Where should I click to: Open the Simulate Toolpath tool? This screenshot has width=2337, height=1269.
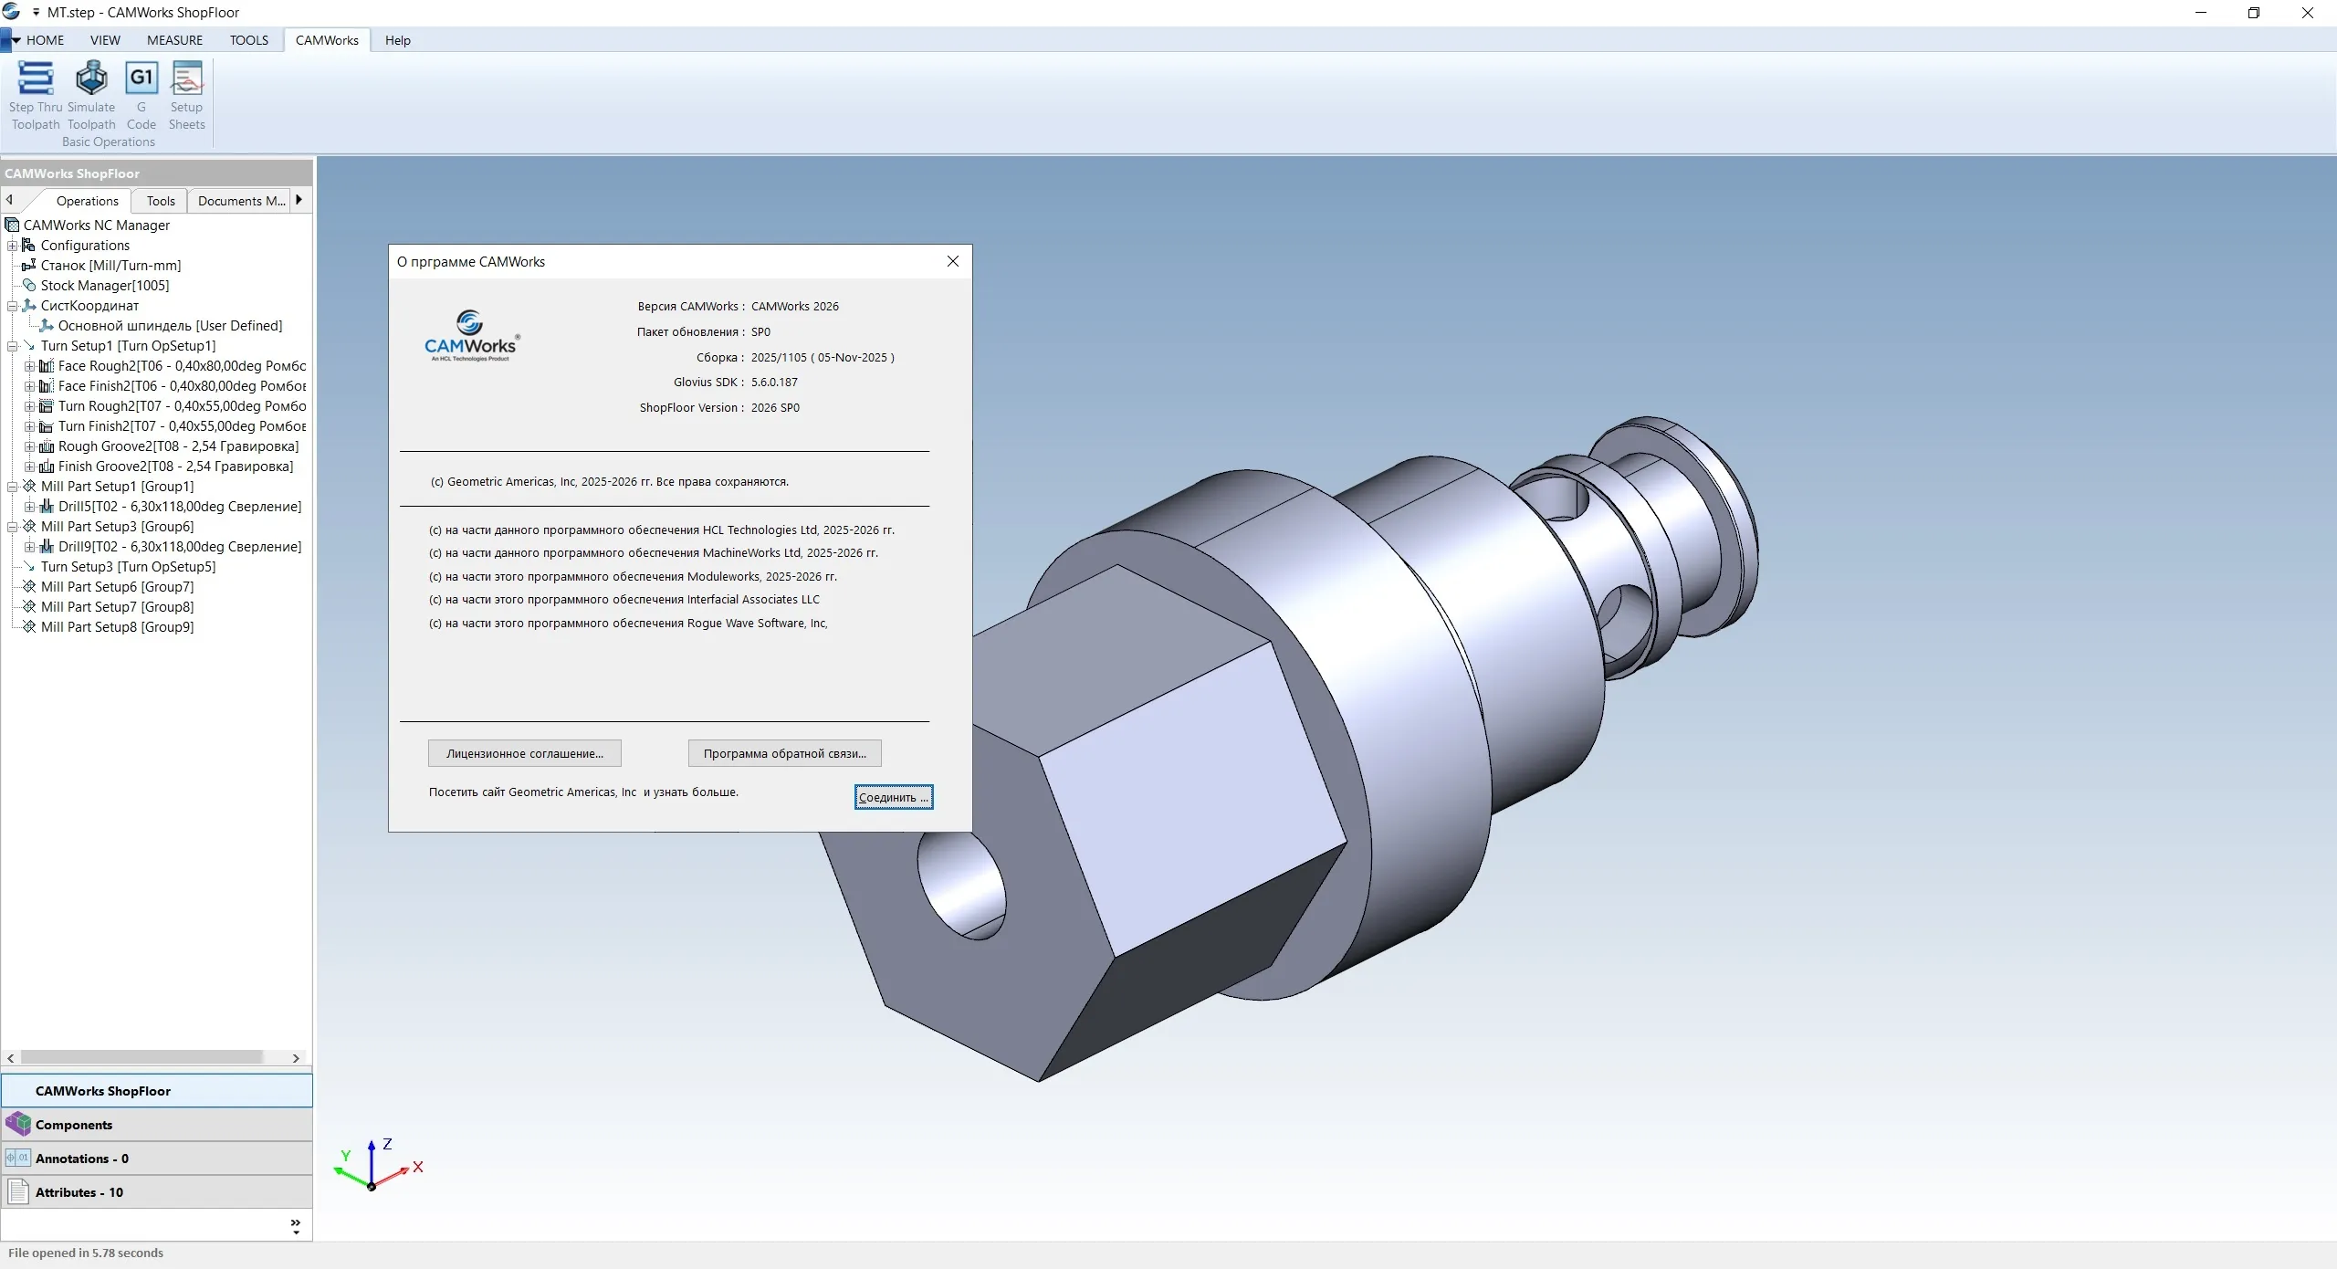tap(91, 79)
